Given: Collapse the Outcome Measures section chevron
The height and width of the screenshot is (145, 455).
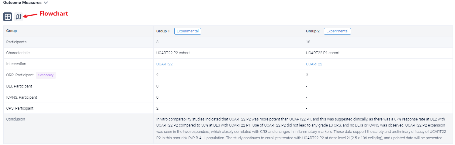Looking at the screenshot, I should point(46,3).
